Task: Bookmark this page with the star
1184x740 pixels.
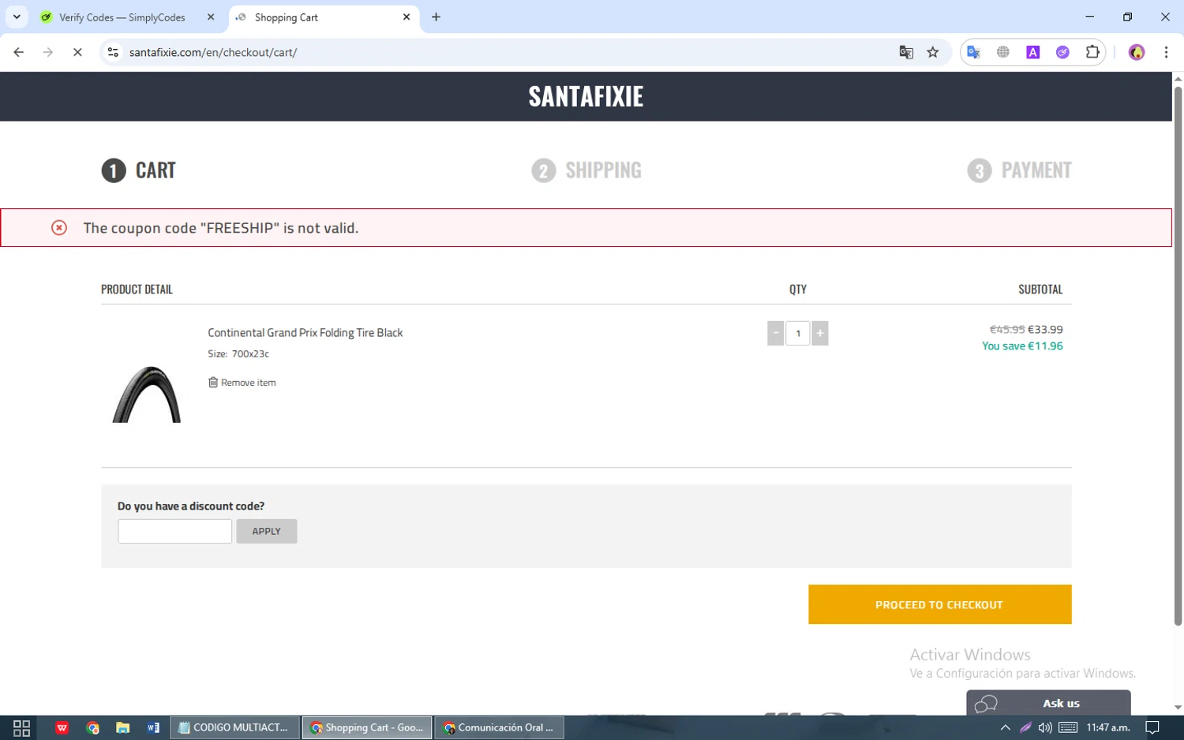Action: (933, 52)
